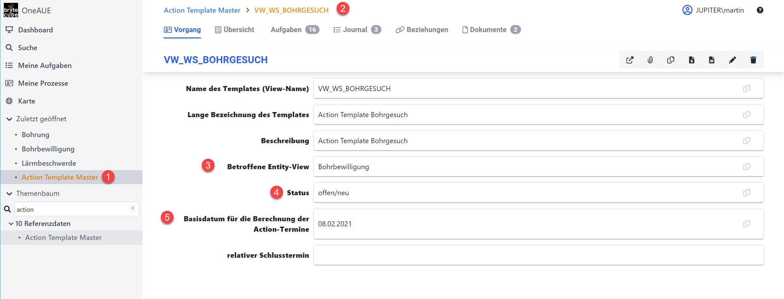Export record to Excel file
The image size is (784, 299).
point(692,60)
